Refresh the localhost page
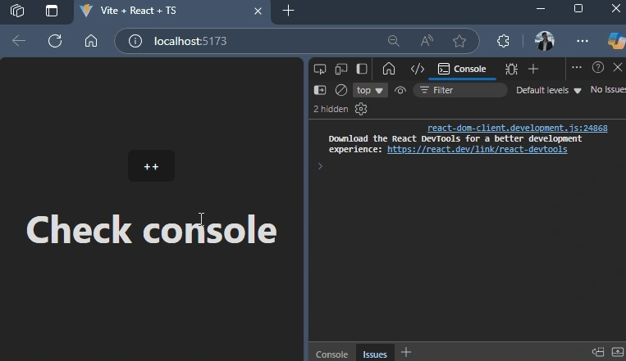 pyautogui.click(x=55, y=41)
